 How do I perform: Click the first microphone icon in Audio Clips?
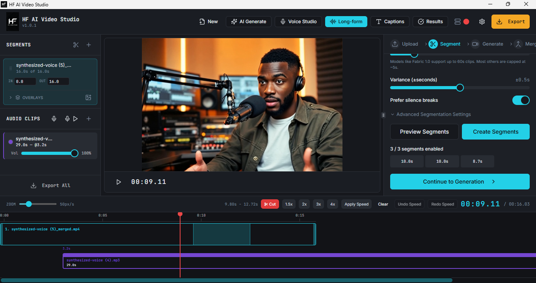[x=54, y=119]
